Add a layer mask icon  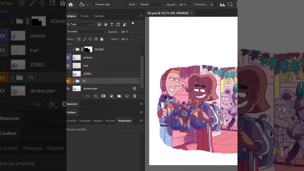click(104, 96)
